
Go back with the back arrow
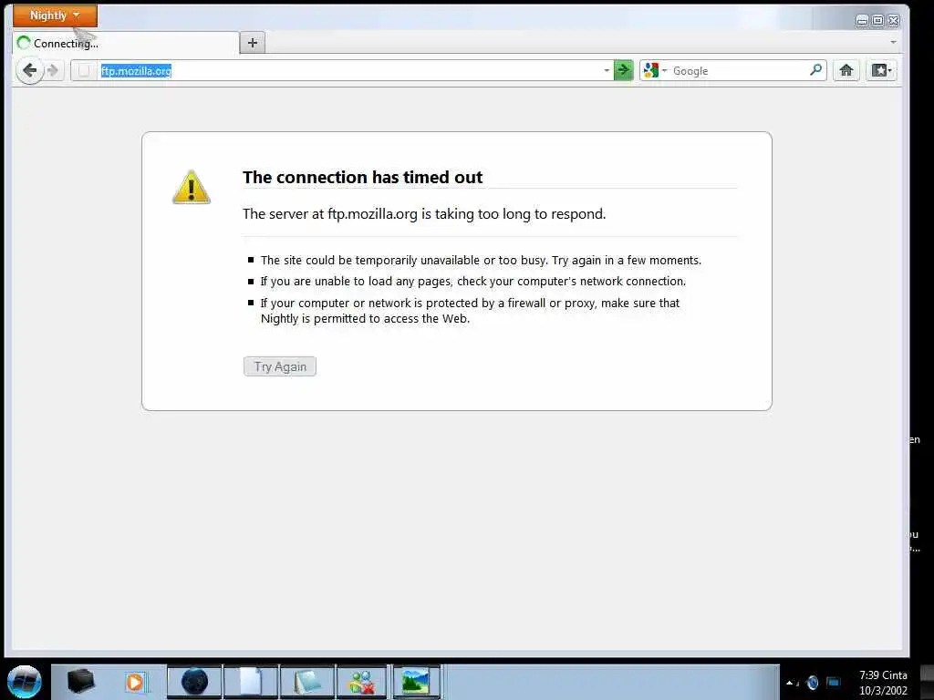pos(29,71)
